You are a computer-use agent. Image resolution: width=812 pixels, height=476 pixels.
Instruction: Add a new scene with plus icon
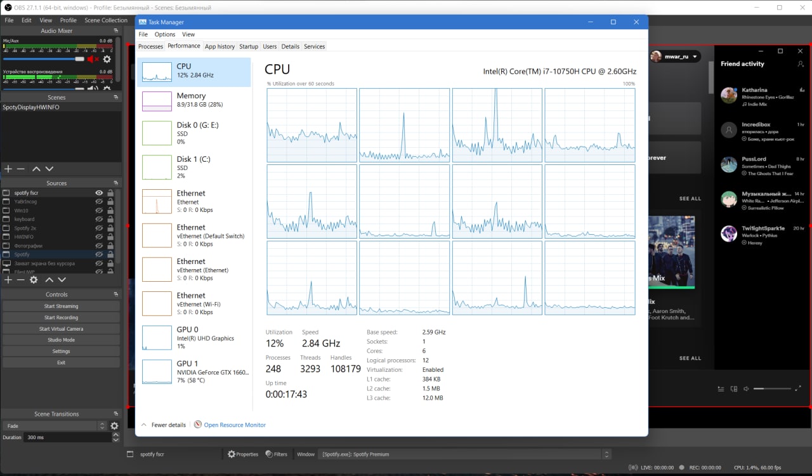tap(8, 169)
